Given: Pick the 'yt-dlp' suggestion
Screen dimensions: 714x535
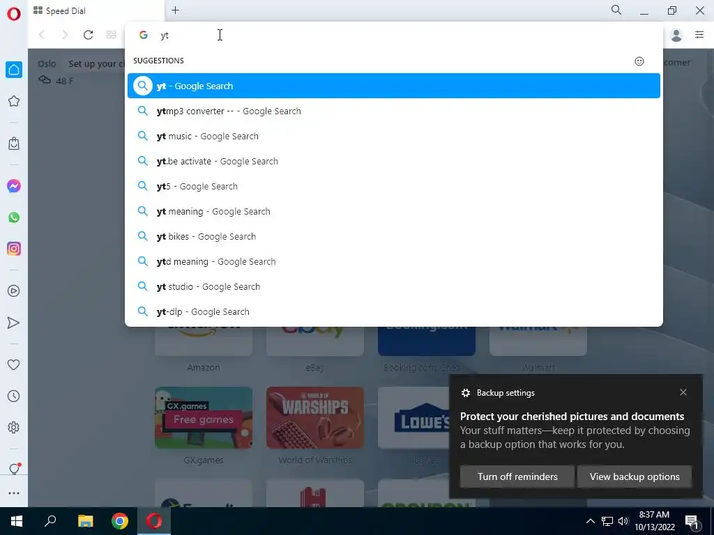Looking at the screenshot, I should [x=394, y=311].
